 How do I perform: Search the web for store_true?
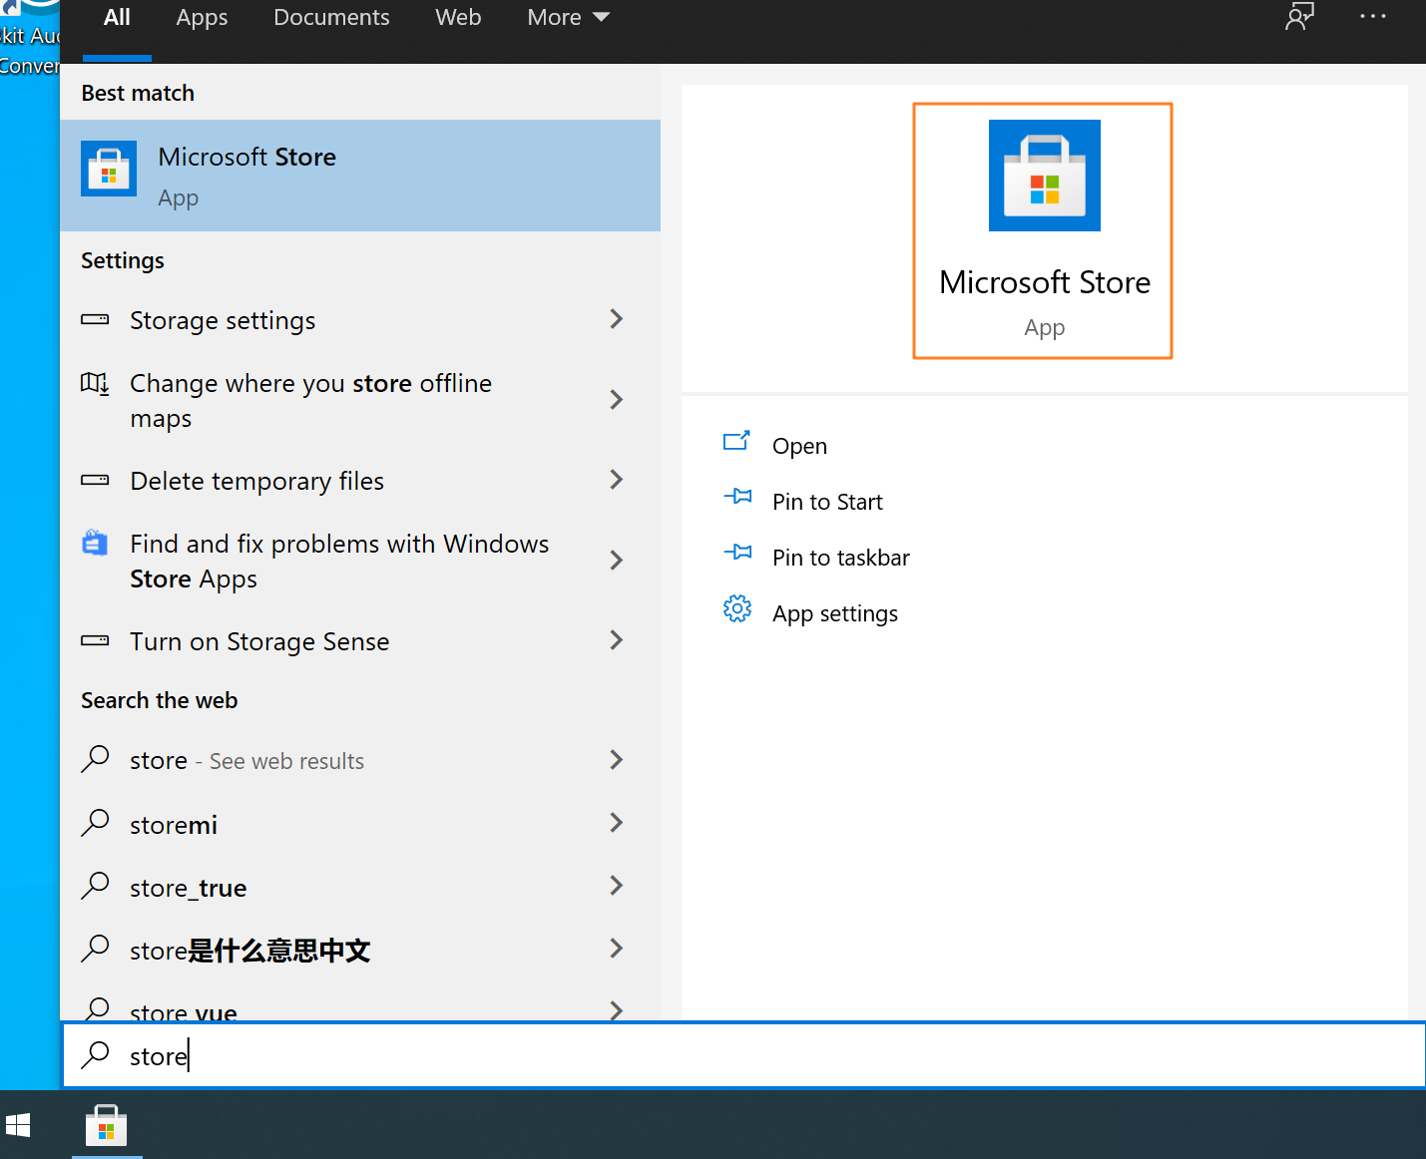(x=360, y=887)
